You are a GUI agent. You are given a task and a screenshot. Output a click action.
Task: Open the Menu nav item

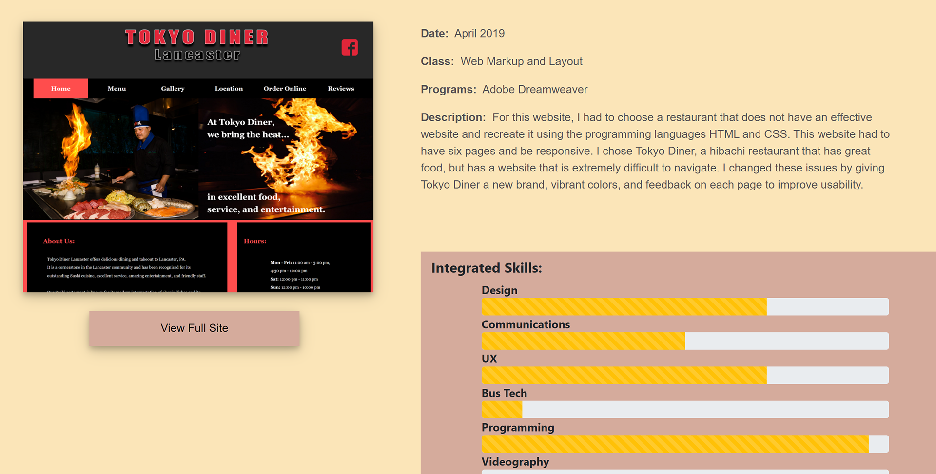(117, 89)
